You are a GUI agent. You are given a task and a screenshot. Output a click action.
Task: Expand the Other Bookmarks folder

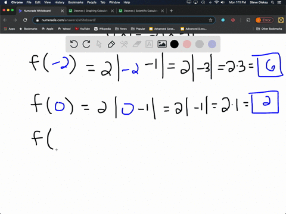(269, 29)
